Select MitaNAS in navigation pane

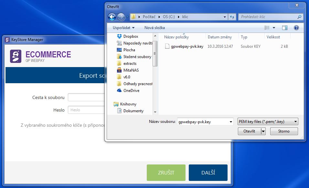pos(128,70)
